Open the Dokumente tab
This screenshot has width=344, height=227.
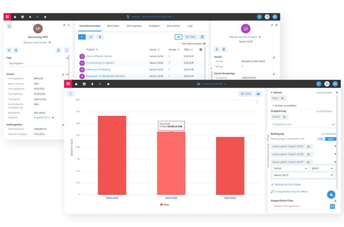[173, 26]
